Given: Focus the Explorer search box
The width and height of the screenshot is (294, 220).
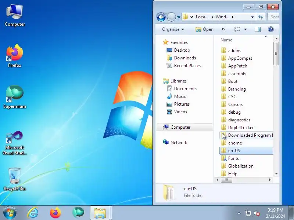Looking at the screenshot, I should click(x=273, y=17).
